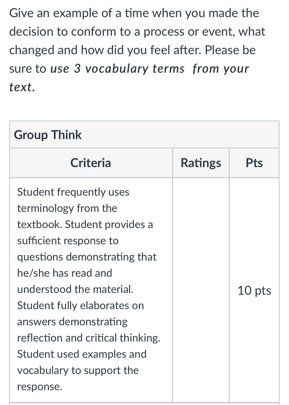
Task: Select the Ratings column header
Action: point(201,163)
